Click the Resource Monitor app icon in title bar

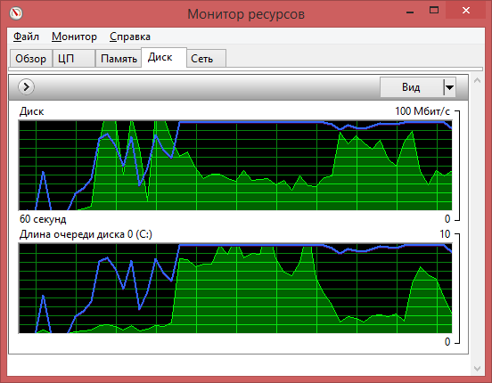16,13
